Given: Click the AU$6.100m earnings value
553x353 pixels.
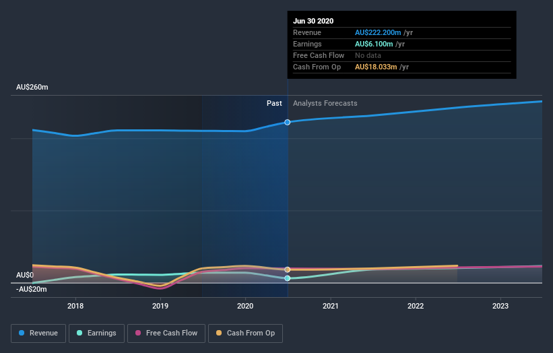Looking at the screenshot, I should coord(374,44).
